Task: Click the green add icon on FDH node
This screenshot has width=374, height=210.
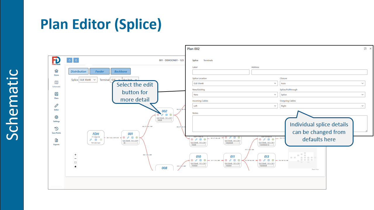Action: click(x=101, y=140)
